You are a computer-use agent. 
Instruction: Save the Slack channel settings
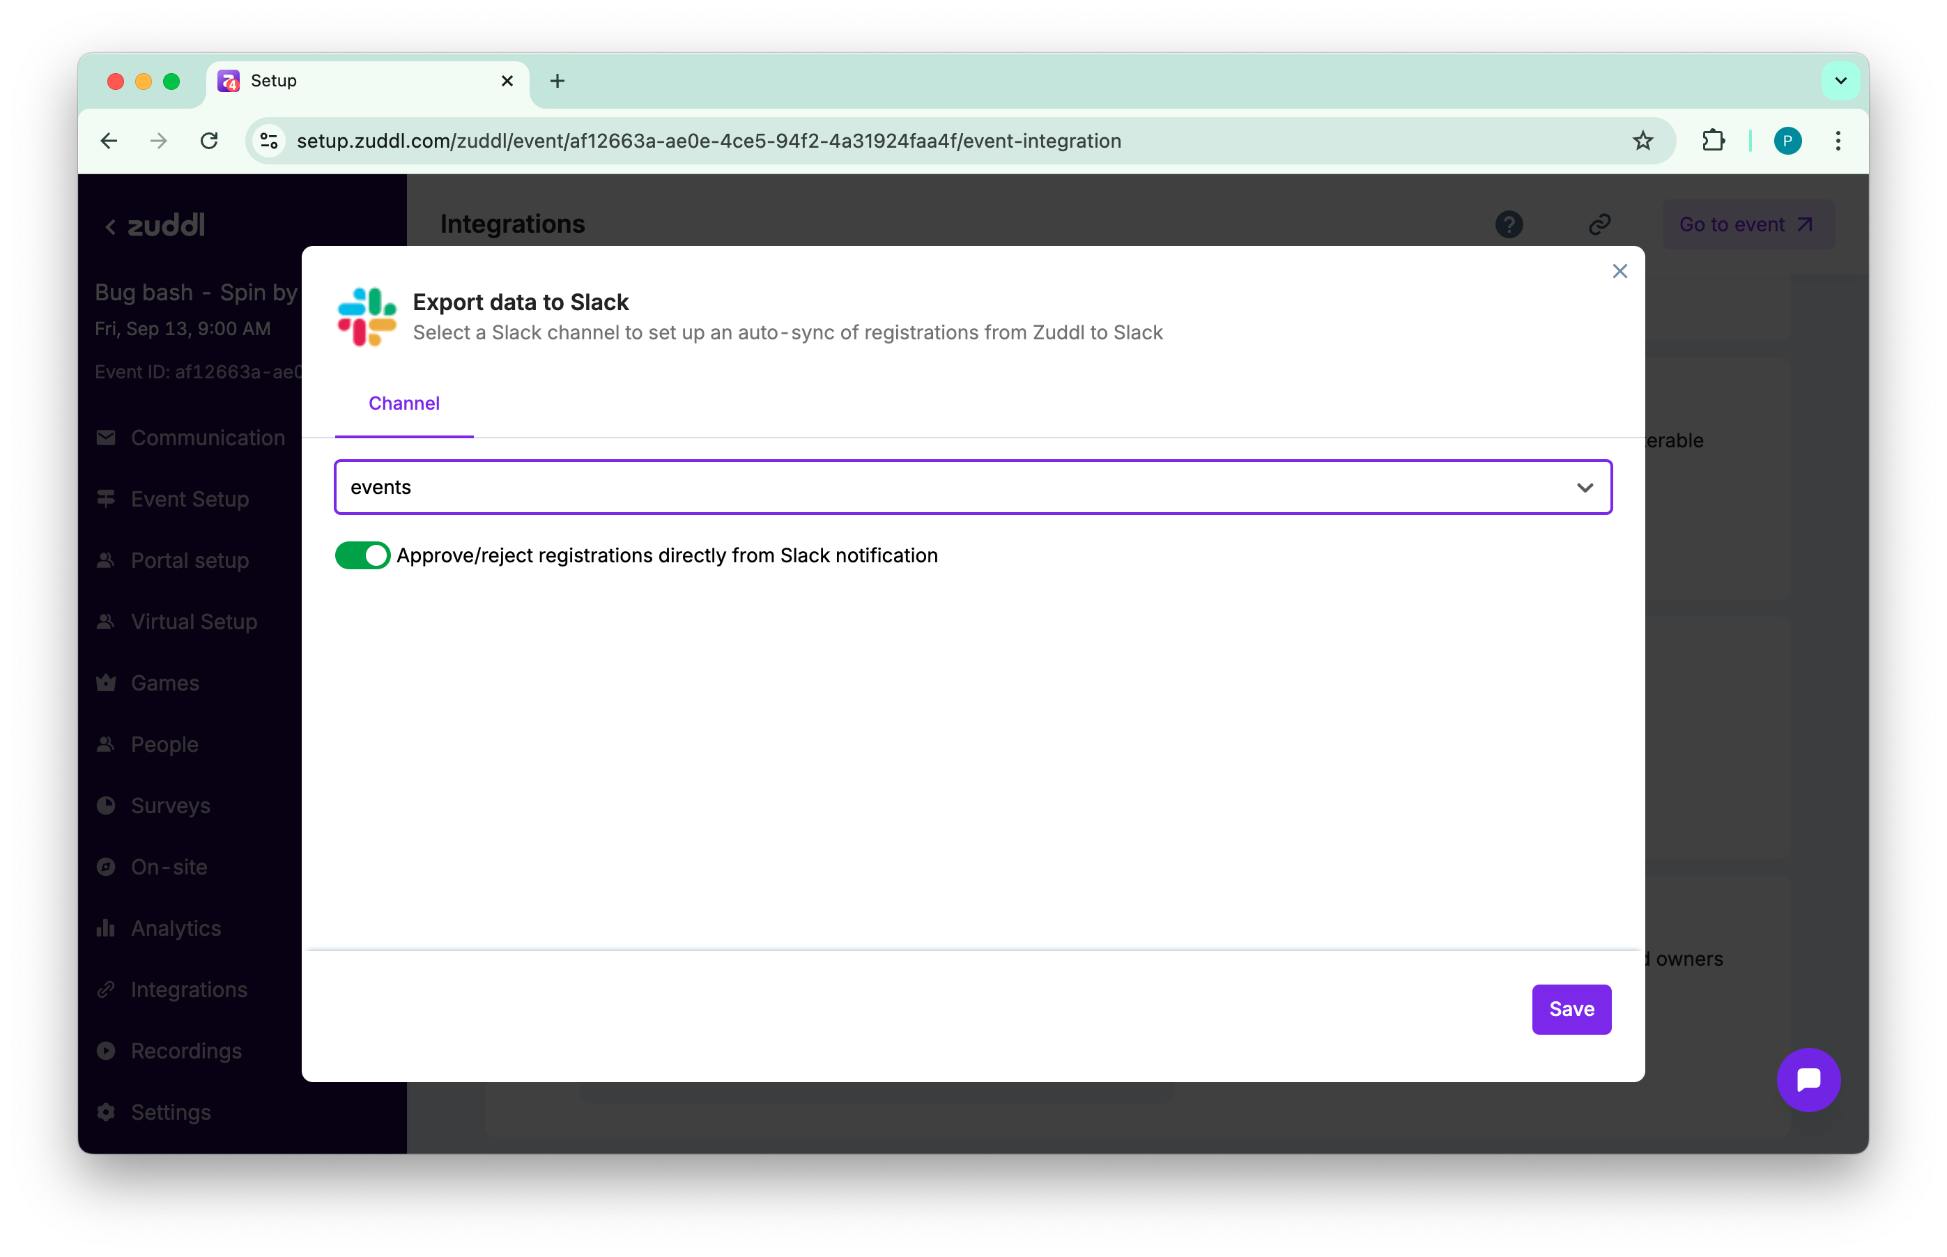[x=1571, y=1009]
